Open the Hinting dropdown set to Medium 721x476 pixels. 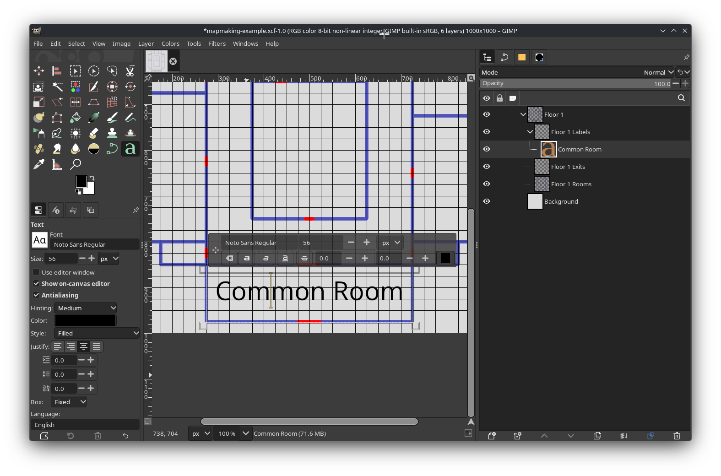point(86,308)
